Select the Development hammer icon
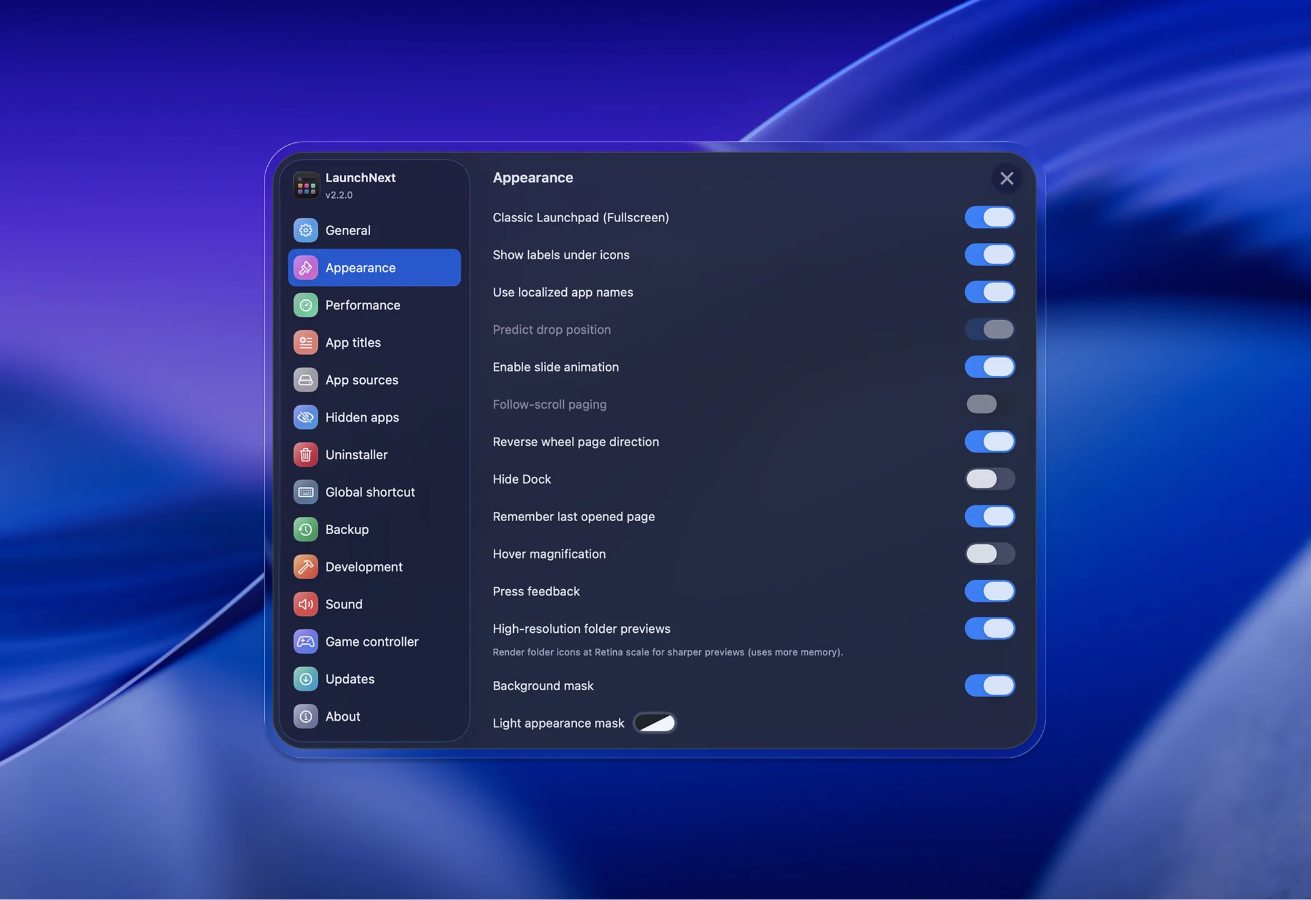Image resolution: width=1311 pixels, height=900 pixels. click(x=305, y=567)
